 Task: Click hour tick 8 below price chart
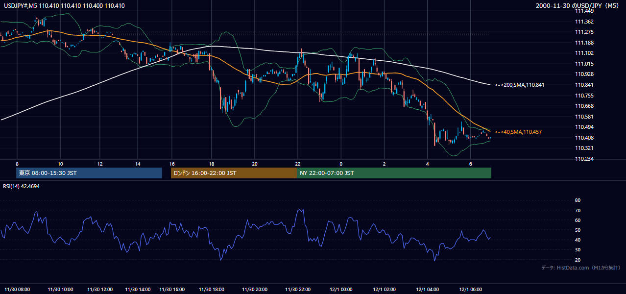[17, 163]
